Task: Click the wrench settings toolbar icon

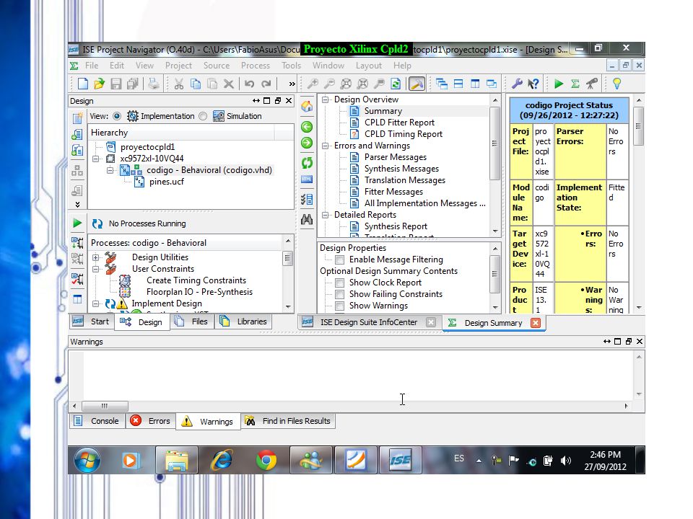Action: (517, 84)
